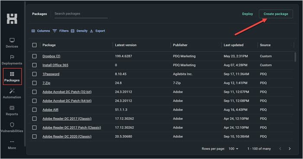The height and width of the screenshot is (159, 303).
Task: Check the 1Password row checkbox
Action: point(34,74)
